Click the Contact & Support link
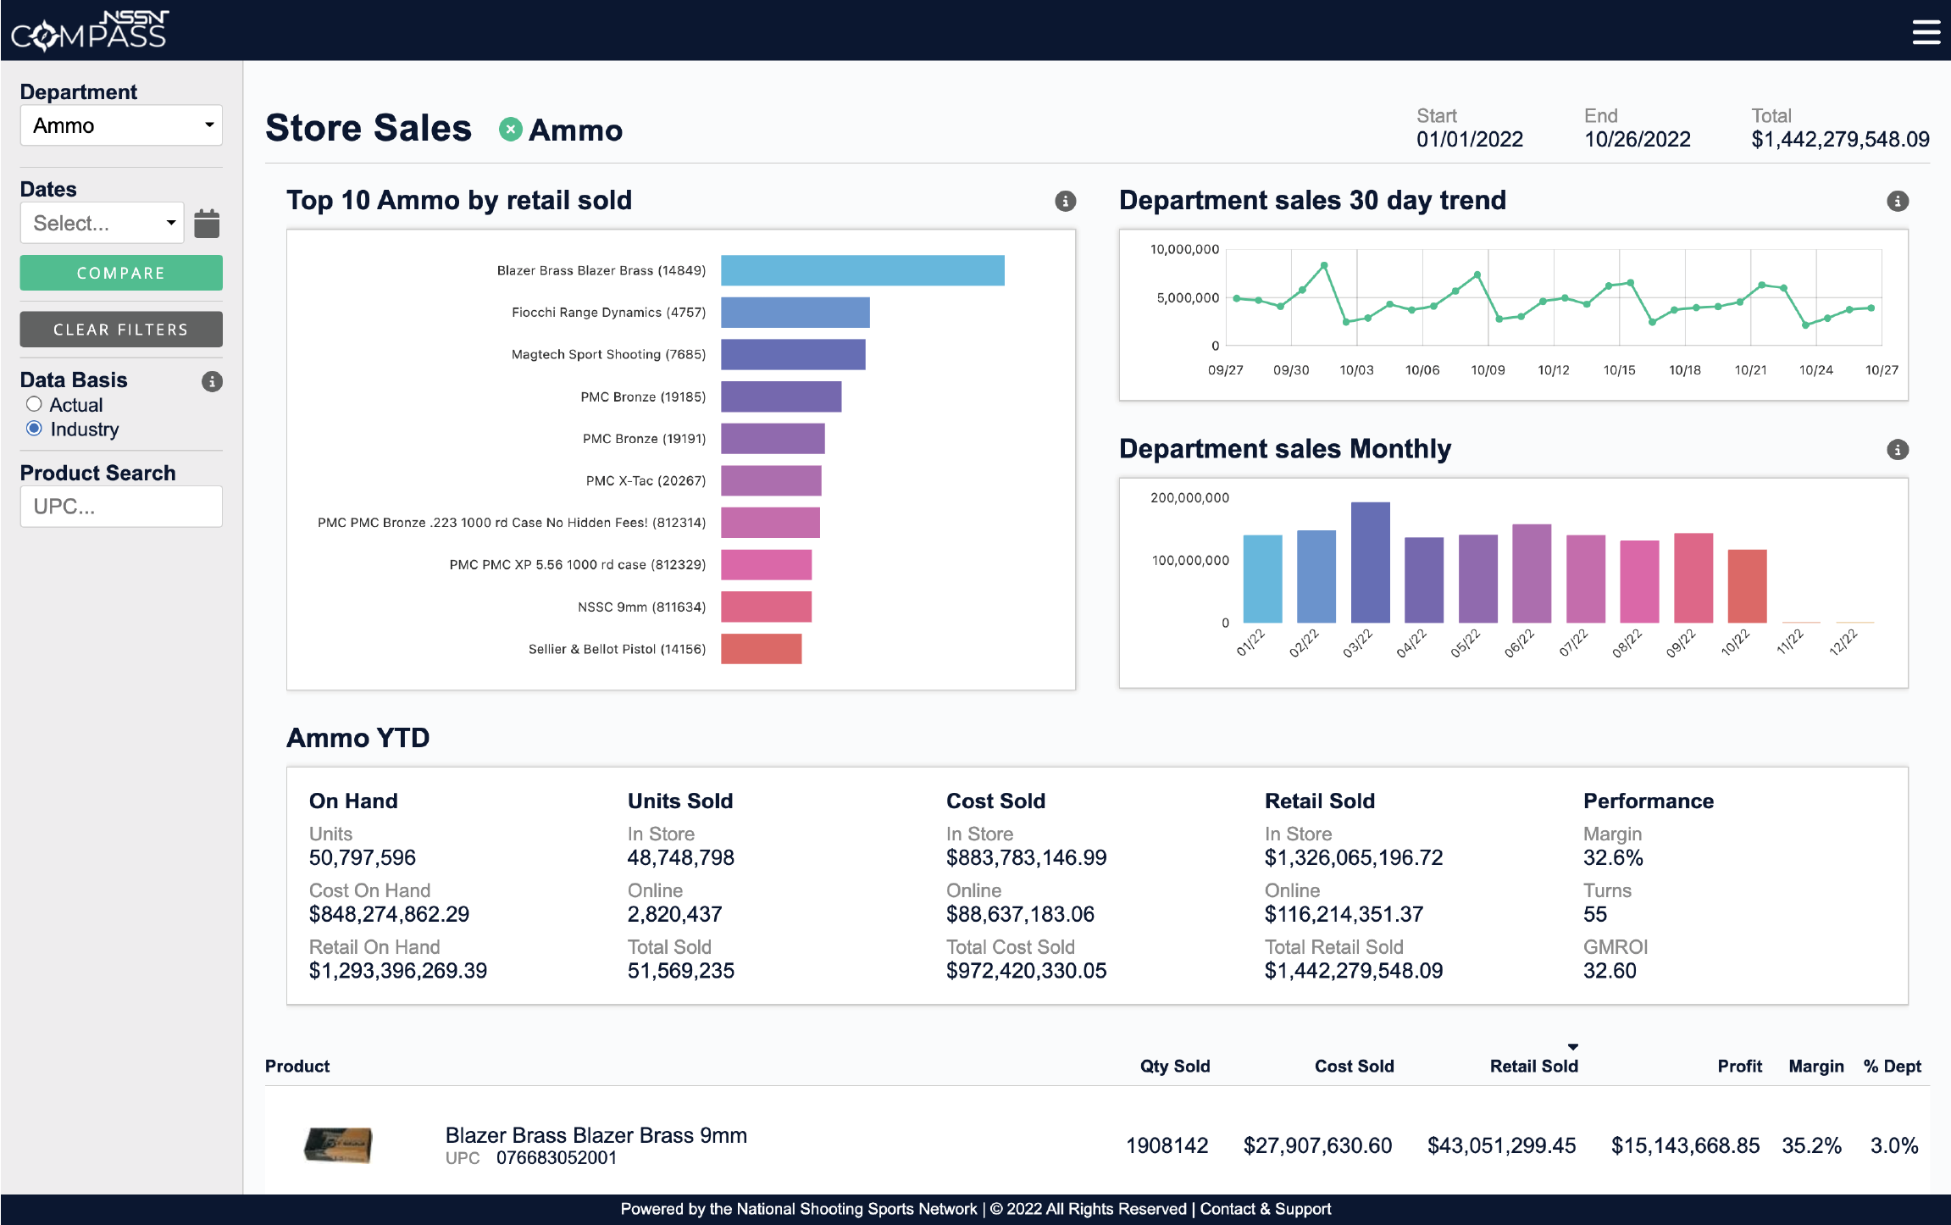This screenshot has height=1225, width=1951. pyautogui.click(x=1265, y=1209)
